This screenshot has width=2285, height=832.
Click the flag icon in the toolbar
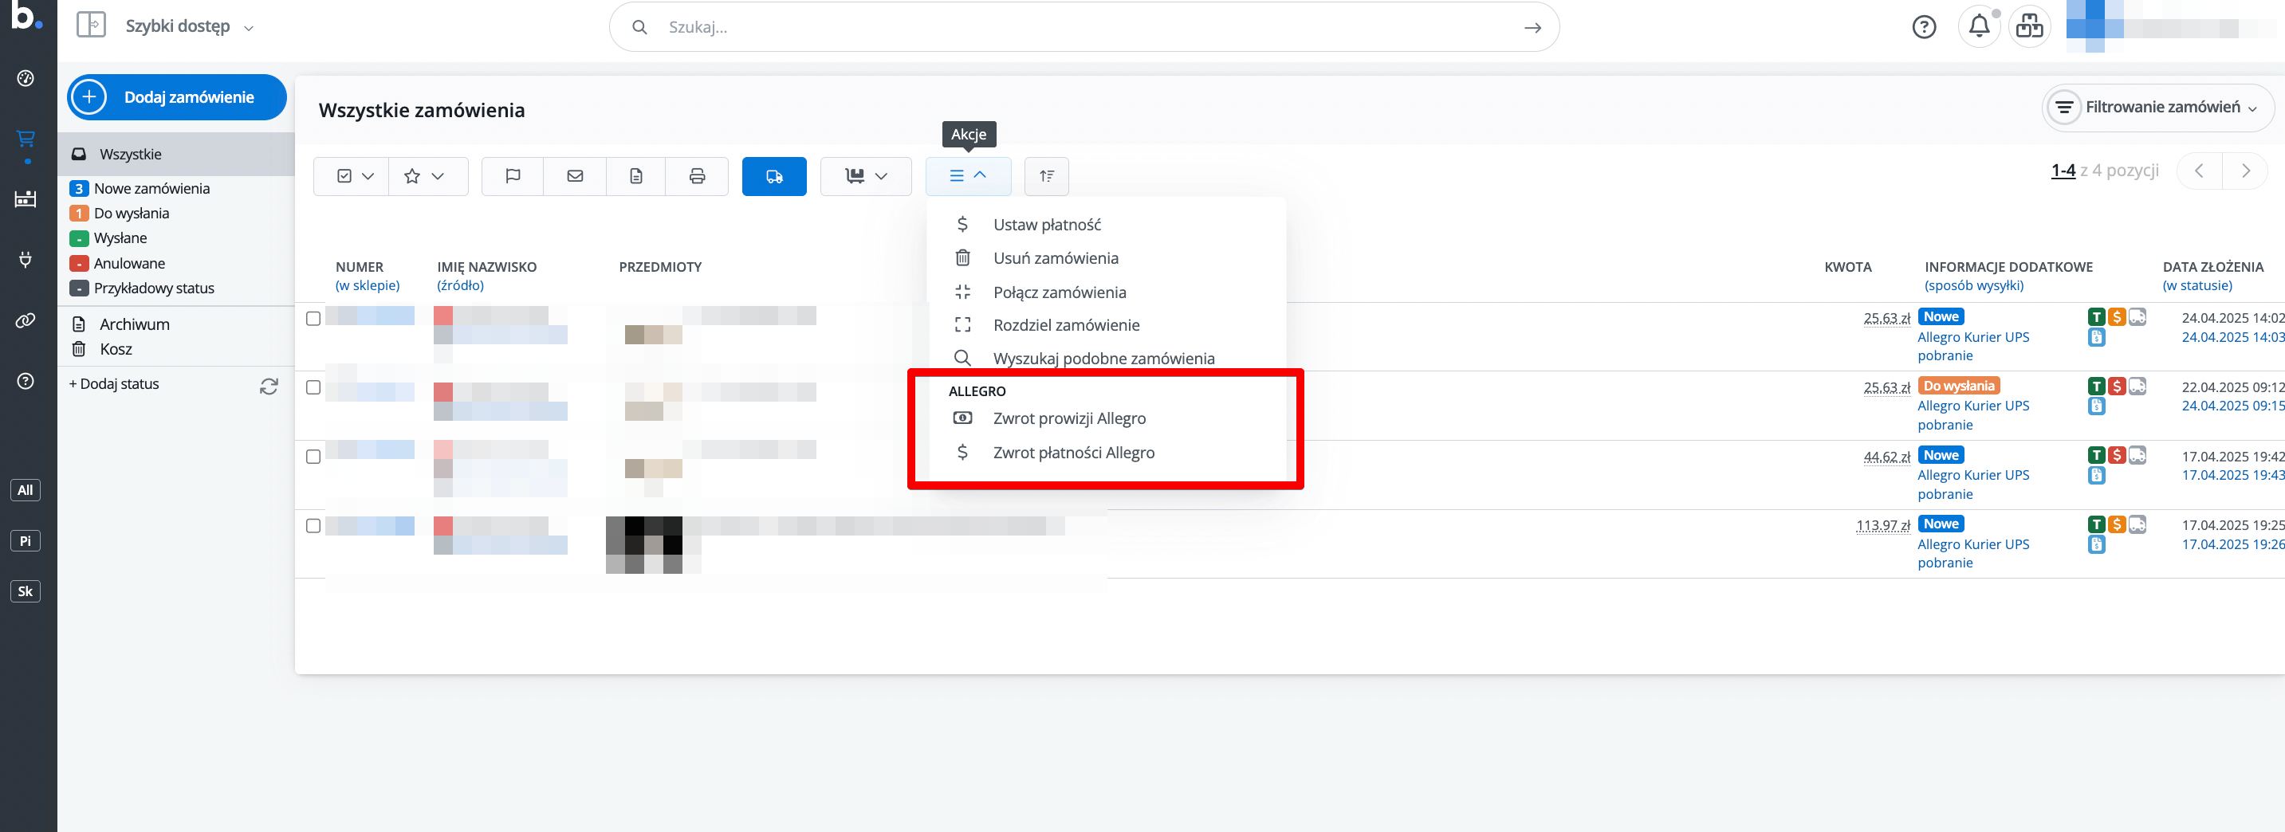pyautogui.click(x=513, y=175)
